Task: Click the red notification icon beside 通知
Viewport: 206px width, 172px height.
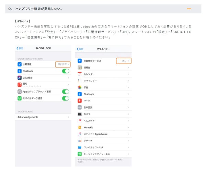Action: click(20, 85)
